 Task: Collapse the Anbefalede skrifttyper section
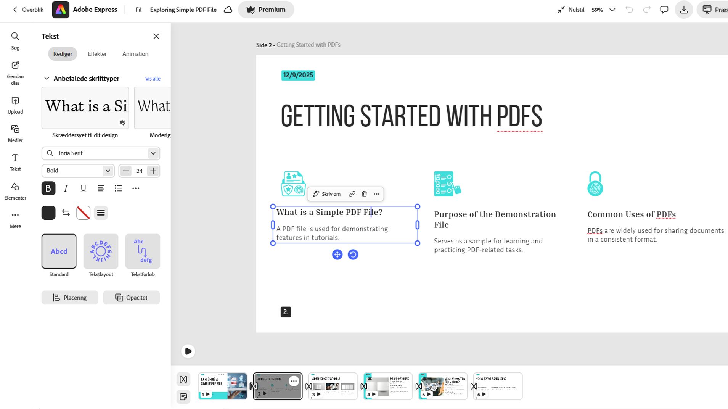point(47,79)
